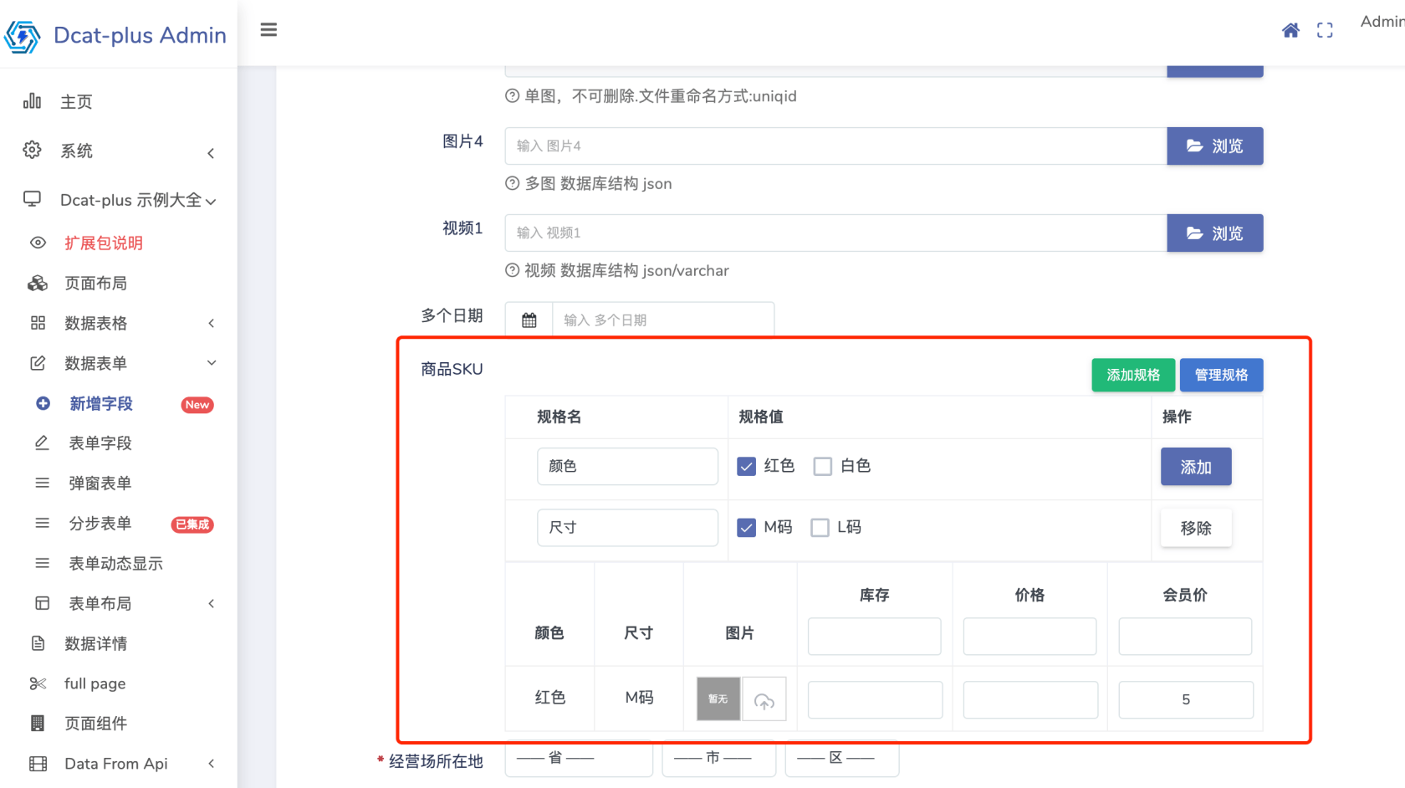Click the 视频1 input field
Screen dimensions: 1405x788
coord(836,233)
